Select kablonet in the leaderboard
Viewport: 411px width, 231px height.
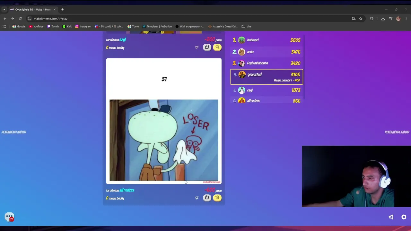pyautogui.click(x=267, y=40)
